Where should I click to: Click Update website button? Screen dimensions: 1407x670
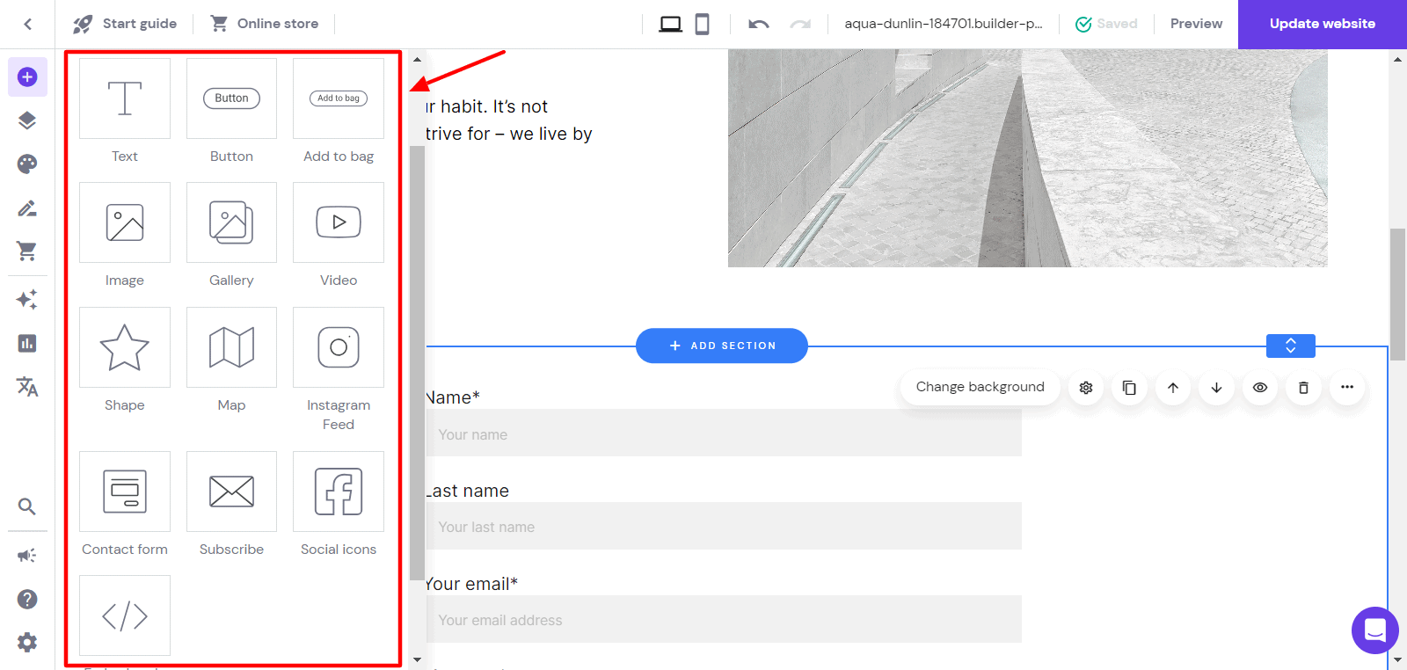click(x=1322, y=24)
